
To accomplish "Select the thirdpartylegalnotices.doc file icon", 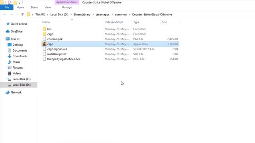I will click(44, 59).
